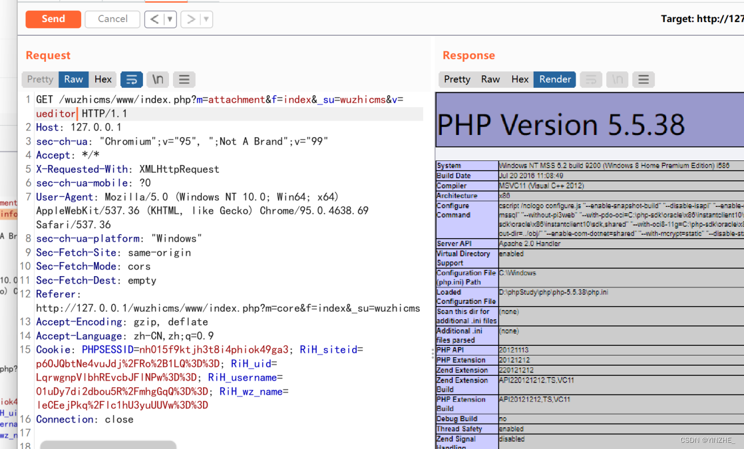Click the request search box at bottom
The width and height of the screenshot is (744, 449).
pyautogui.click(x=108, y=445)
